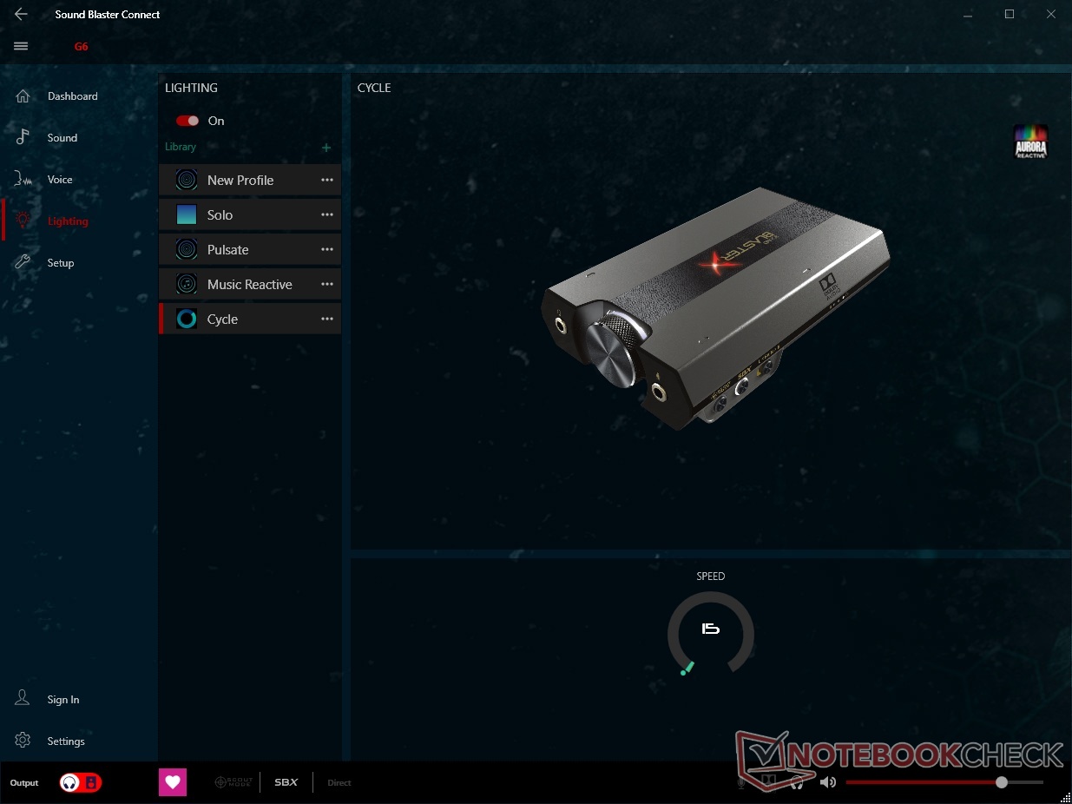
Task: Click the G6 device label
Action: tap(81, 46)
